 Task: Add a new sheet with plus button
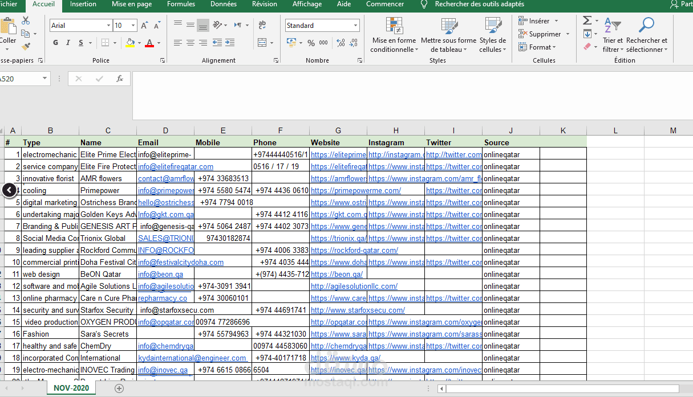119,388
